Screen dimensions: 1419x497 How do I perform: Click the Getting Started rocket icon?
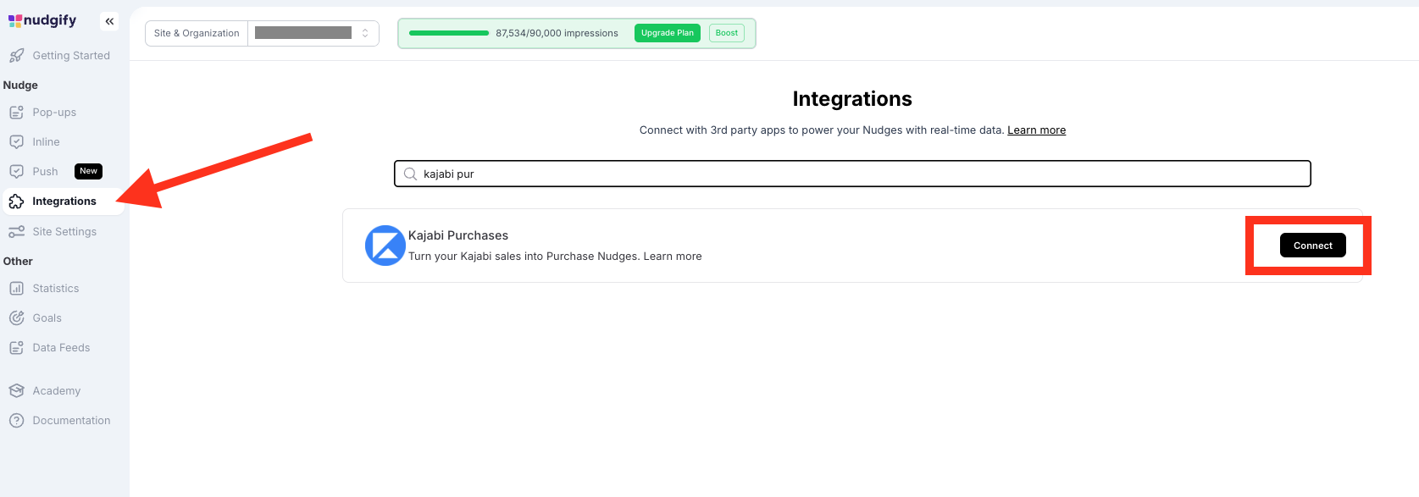16,56
